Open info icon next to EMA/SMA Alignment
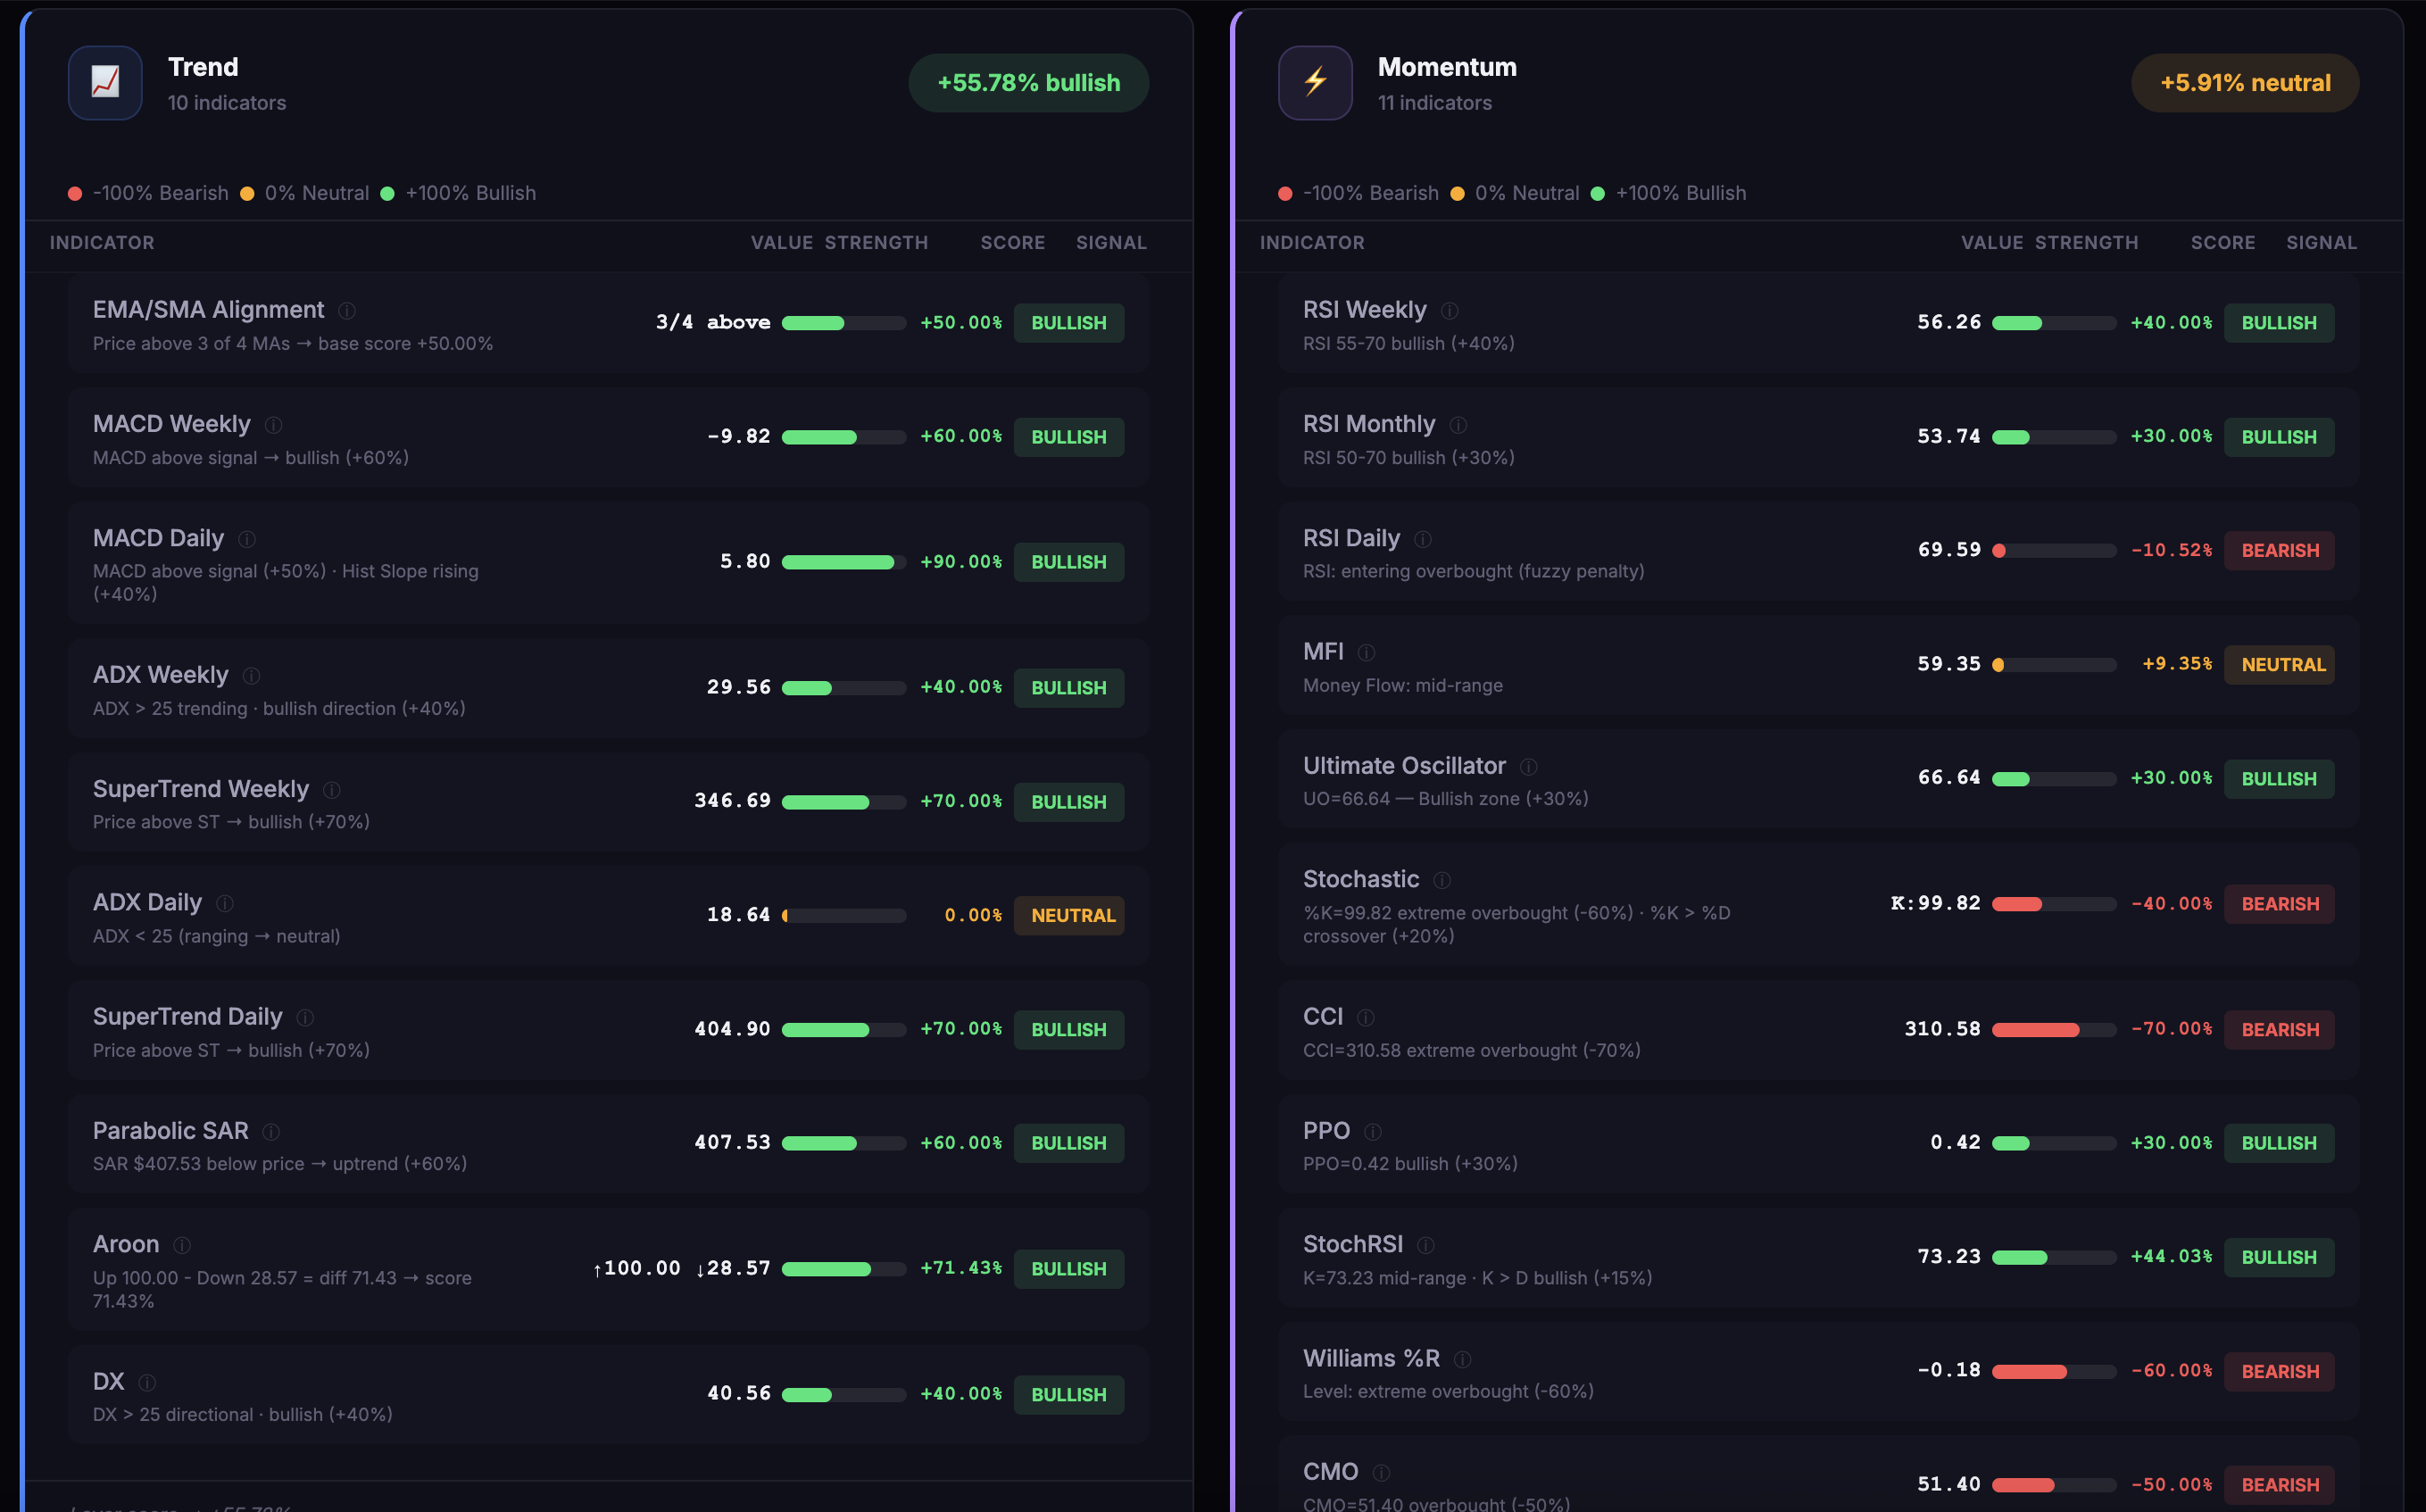 347,311
